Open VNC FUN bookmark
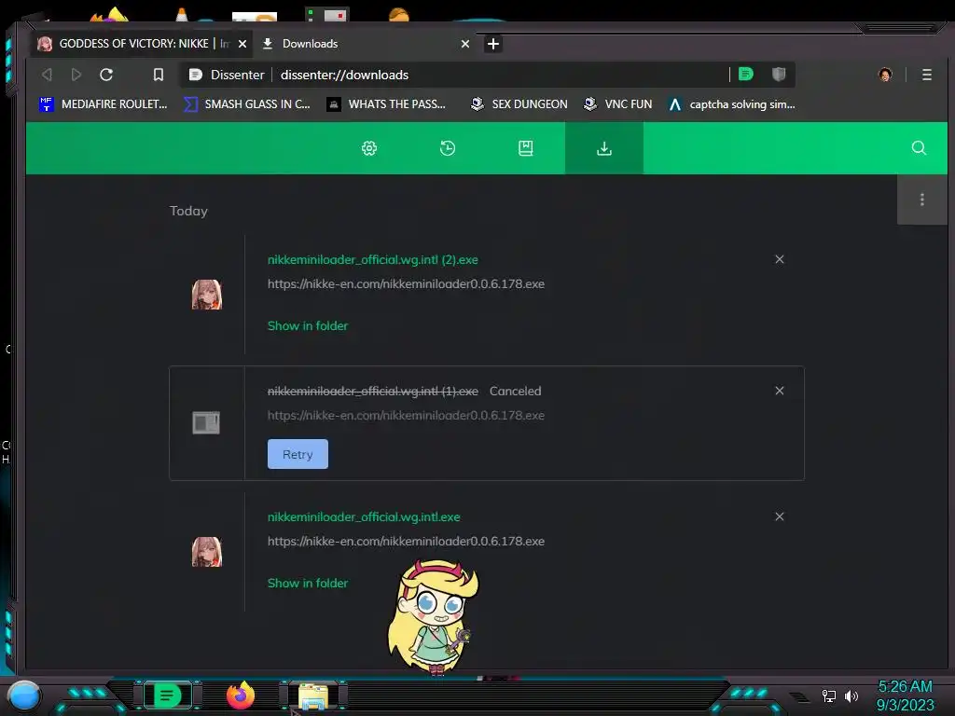The image size is (955, 716). click(x=617, y=104)
